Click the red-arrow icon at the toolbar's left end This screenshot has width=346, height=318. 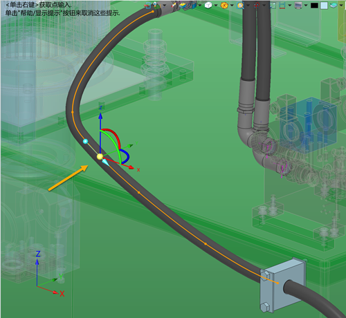[147, 6]
